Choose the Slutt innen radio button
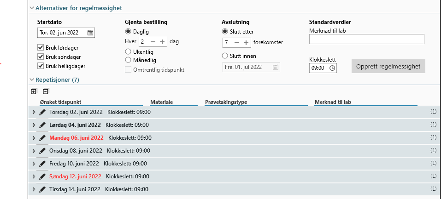Viewport: 441px width, 199px height. (x=225, y=56)
